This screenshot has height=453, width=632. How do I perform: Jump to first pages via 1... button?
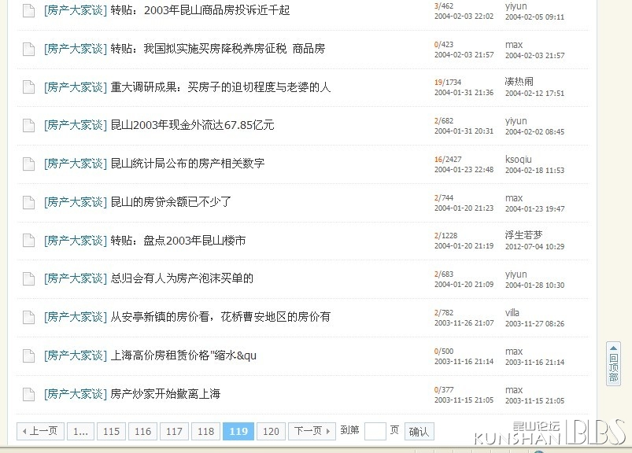pyautogui.click(x=80, y=431)
